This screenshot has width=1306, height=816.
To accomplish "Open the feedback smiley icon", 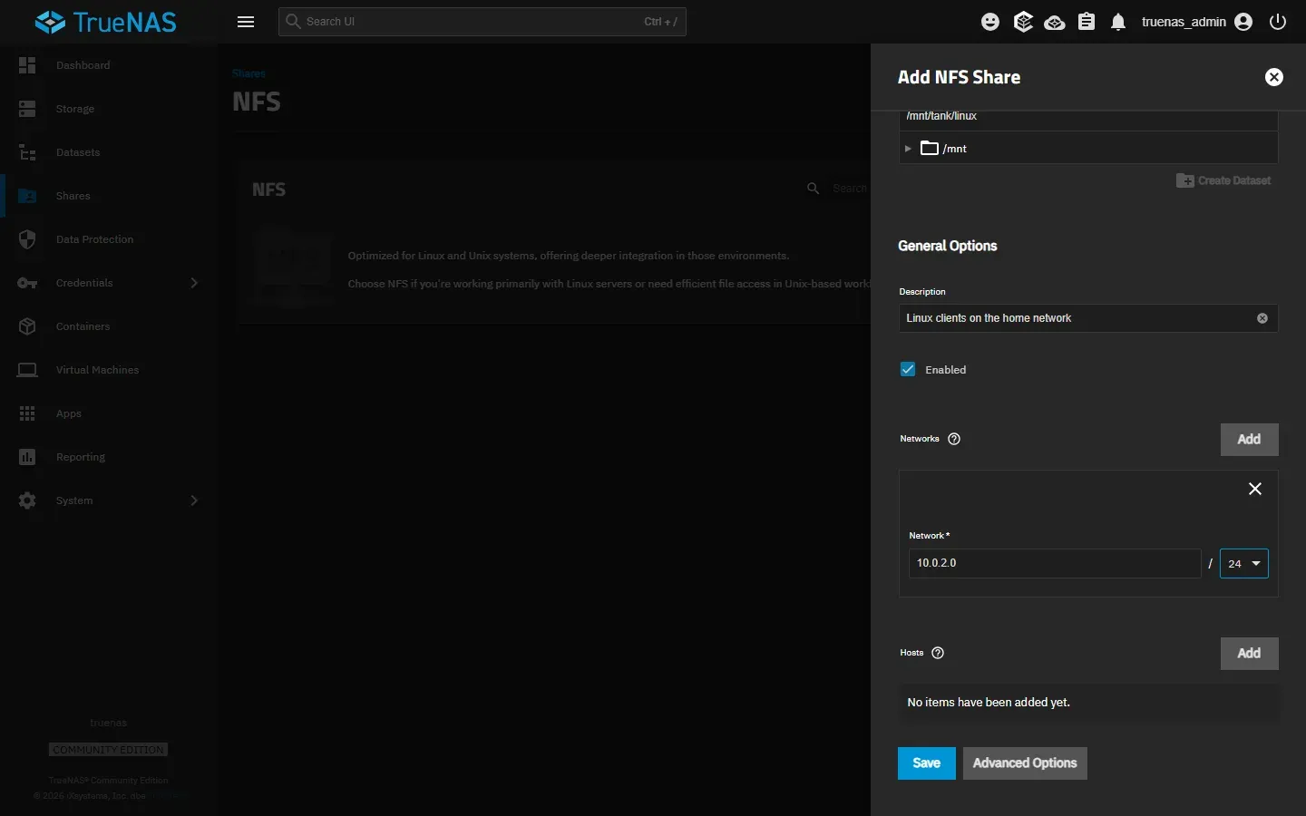I will (x=990, y=22).
